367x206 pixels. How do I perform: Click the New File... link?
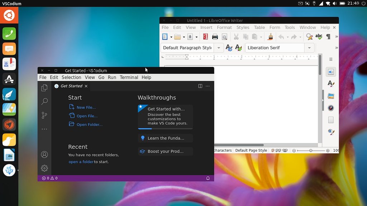tap(86, 107)
